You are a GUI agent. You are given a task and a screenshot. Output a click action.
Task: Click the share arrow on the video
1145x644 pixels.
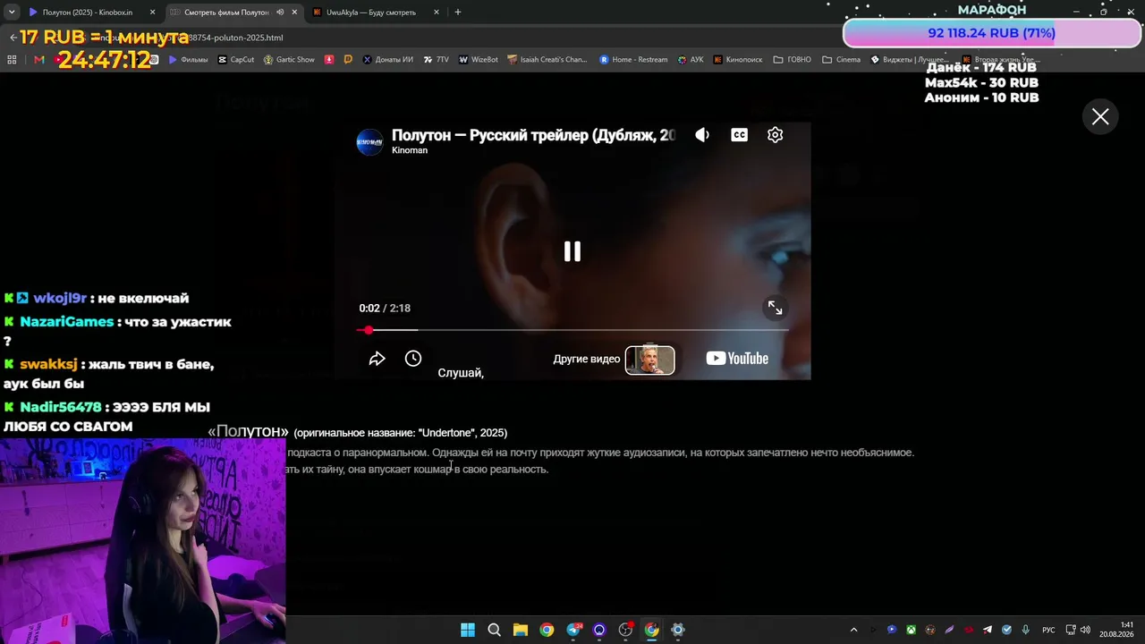pyautogui.click(x=377, y=359)
